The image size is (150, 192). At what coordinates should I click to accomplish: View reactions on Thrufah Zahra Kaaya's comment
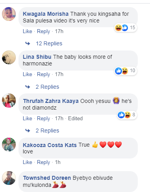127,115
